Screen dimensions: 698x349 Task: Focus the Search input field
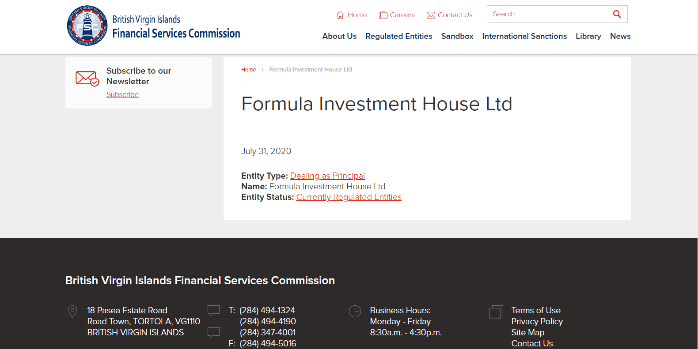548,14
